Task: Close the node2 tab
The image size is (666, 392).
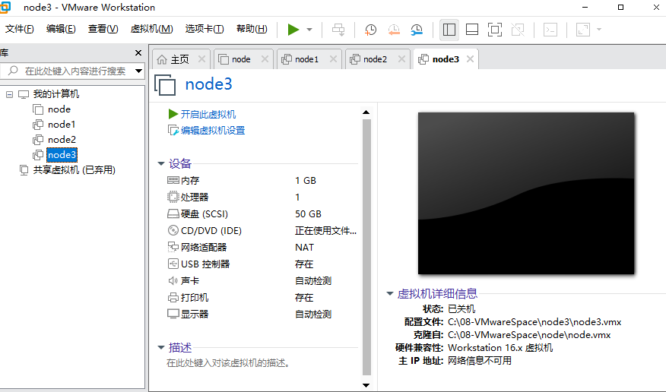Action: tap(401, 59)
